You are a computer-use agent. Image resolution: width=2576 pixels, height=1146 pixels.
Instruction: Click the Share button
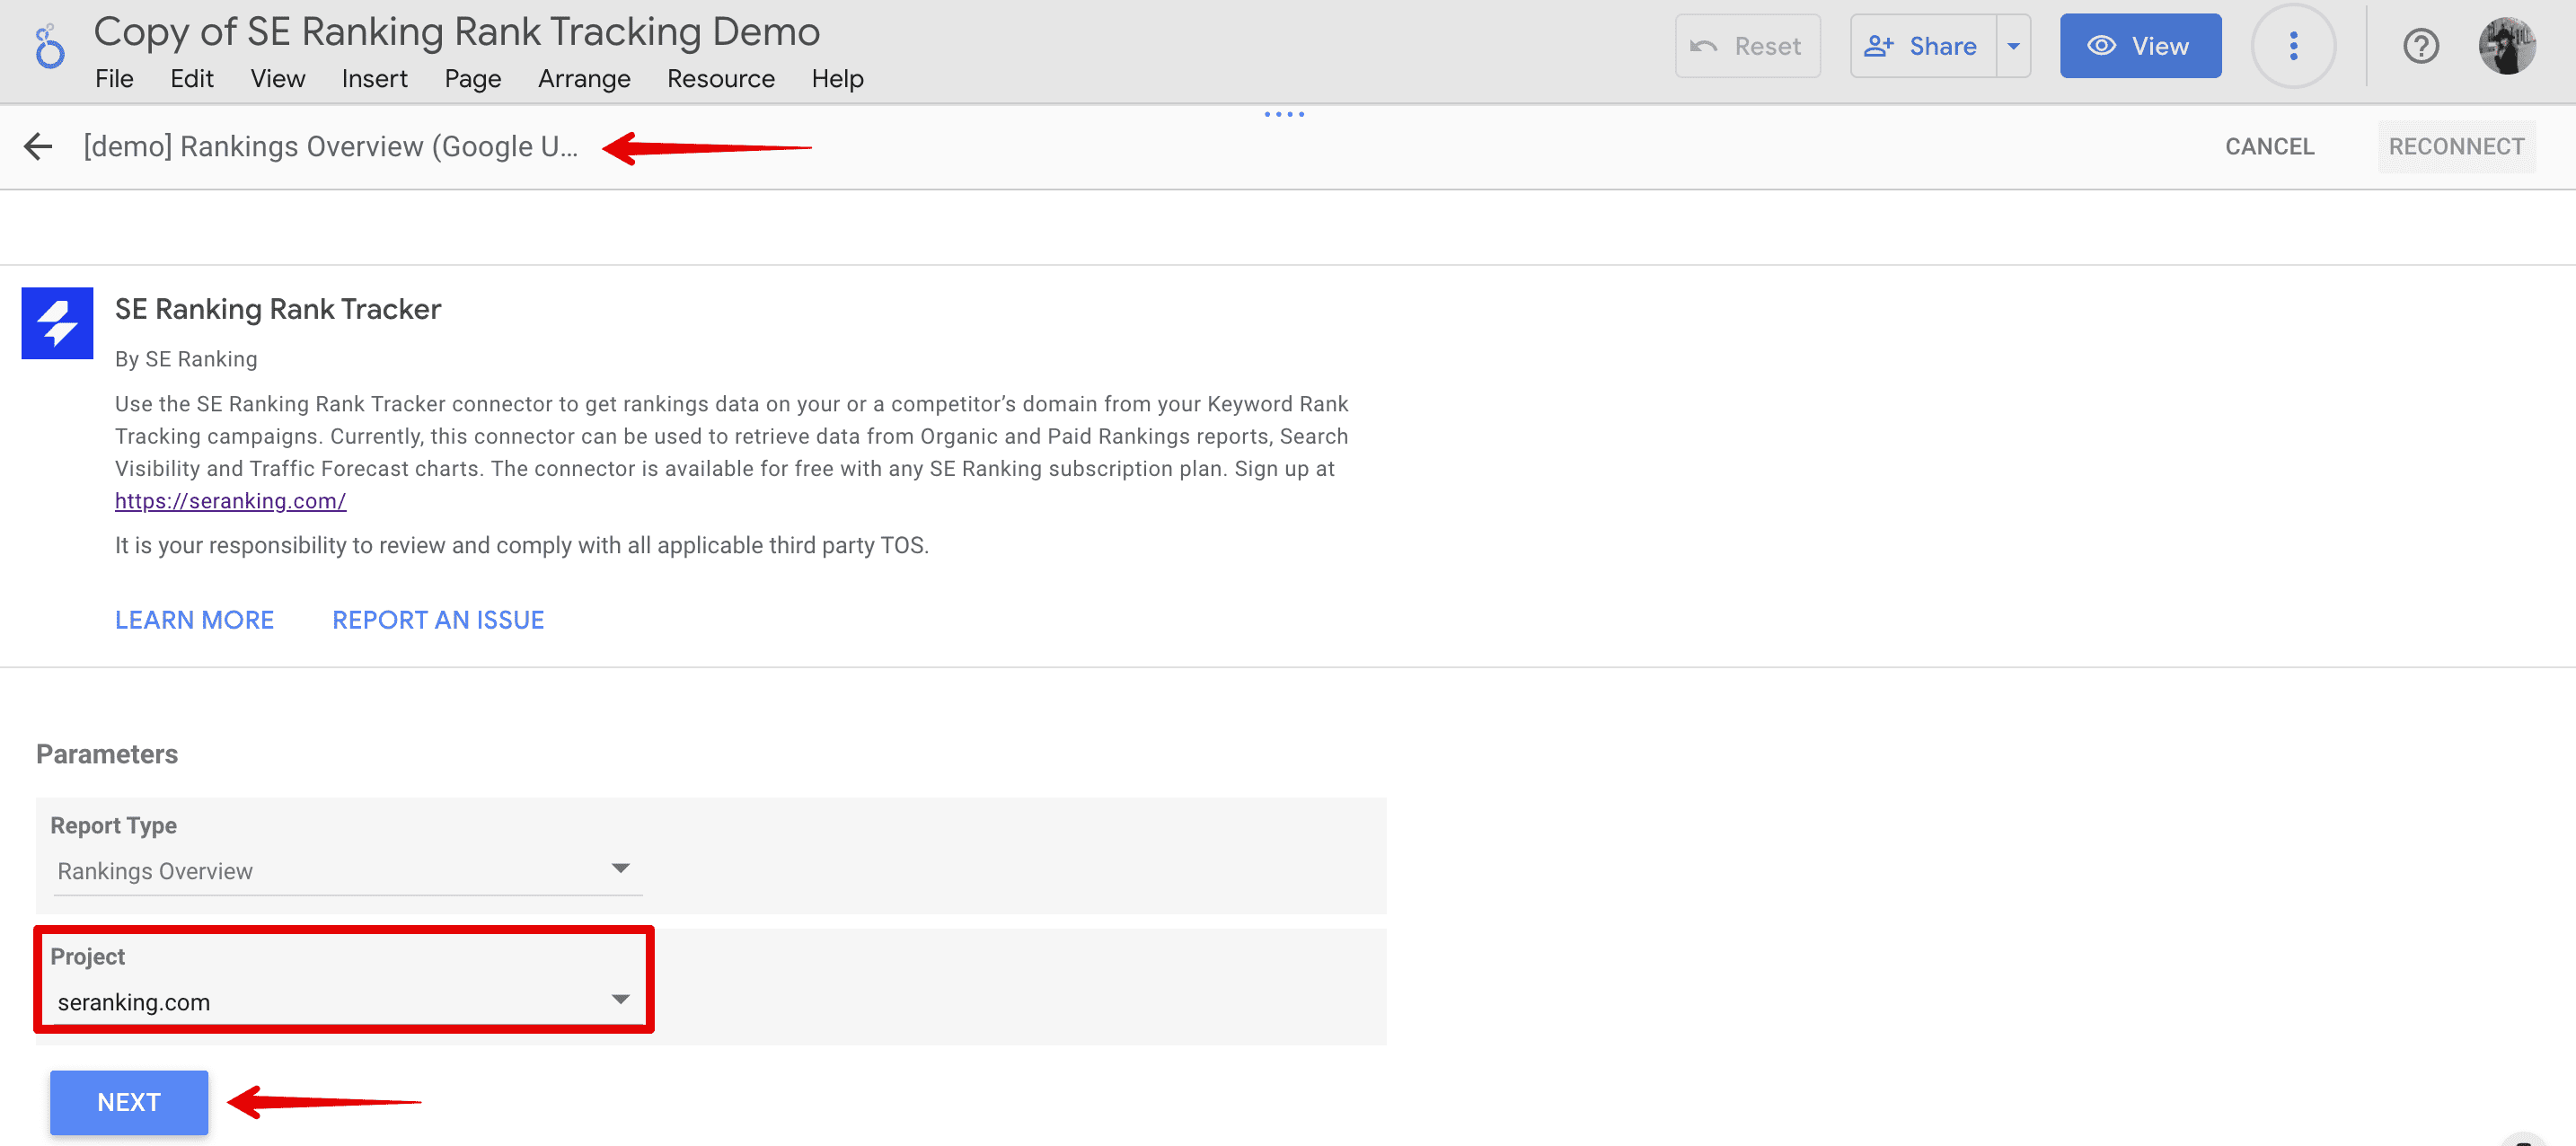(x=1923, y=46)
